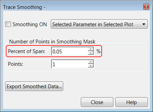Open Help for Trace Smoothing

[x=131, y=102]
